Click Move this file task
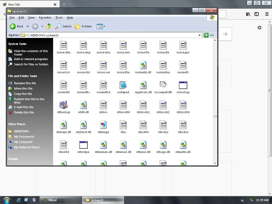Image resolution: width=272 pixels, height=204 pixels. tap(23, 88)
